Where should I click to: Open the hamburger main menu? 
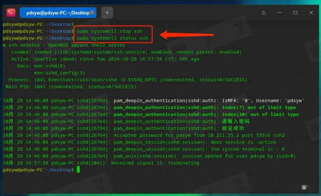point(264,13)
